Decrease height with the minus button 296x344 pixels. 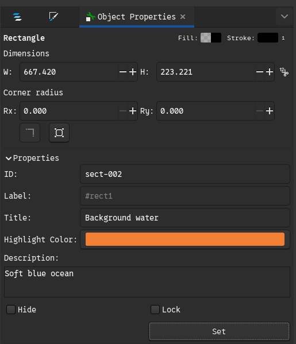click(x=260, y=72)
